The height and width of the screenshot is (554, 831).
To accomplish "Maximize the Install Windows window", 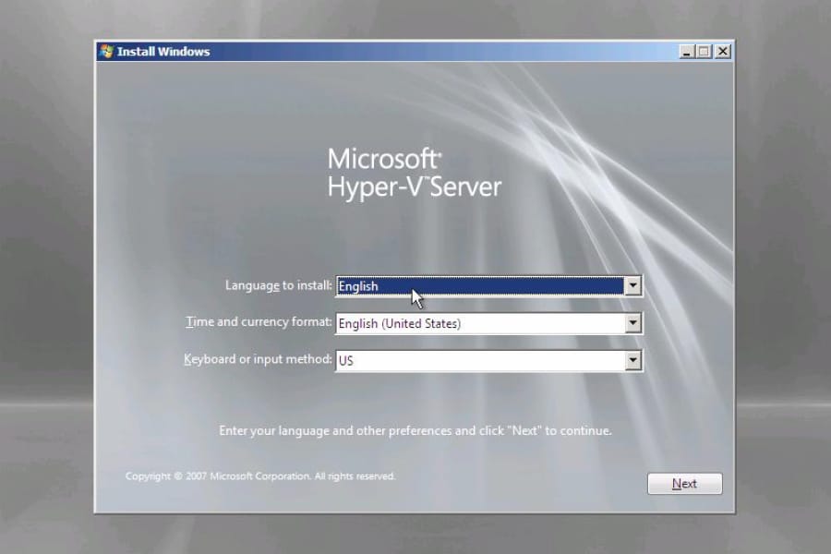I will point(704,52).
